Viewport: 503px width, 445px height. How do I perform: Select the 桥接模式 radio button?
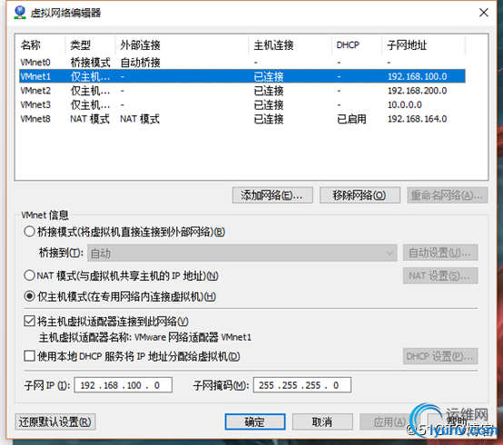pyautogui.click(x=29, y=231)
